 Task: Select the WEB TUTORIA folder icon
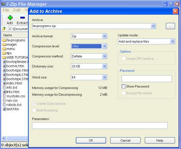tap(4, 57)
